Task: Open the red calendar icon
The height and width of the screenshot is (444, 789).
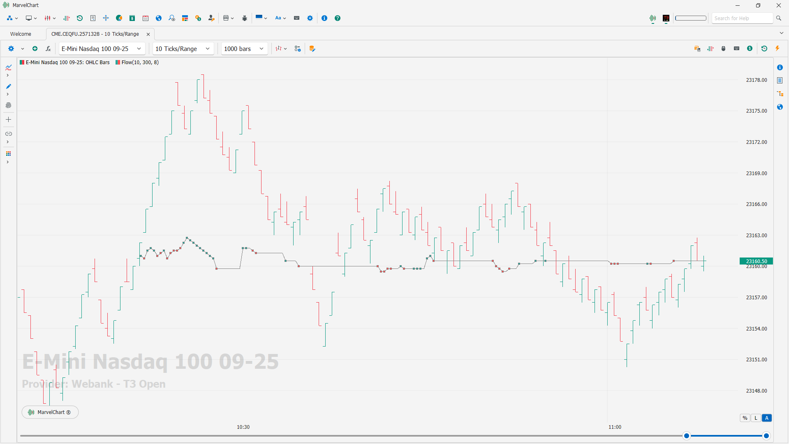Action: tap(146, 18)
